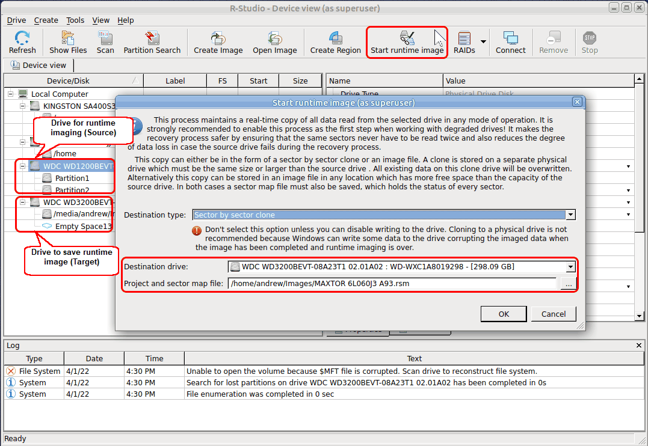Open the Create menu

click(x=46, y=20)
